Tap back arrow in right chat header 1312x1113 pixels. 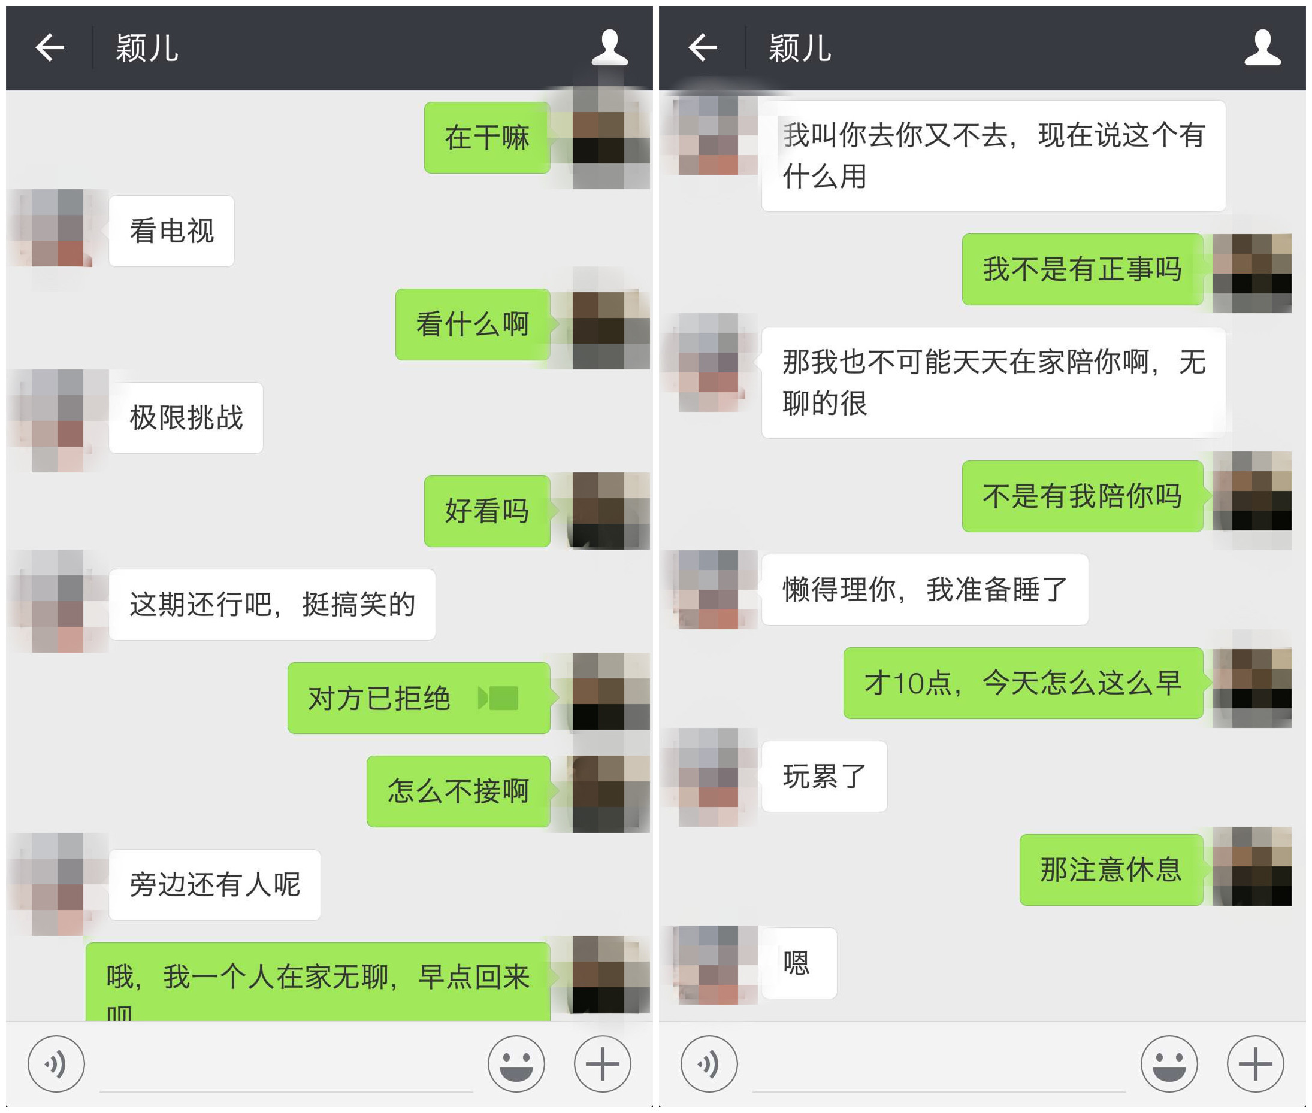(703, 48)
